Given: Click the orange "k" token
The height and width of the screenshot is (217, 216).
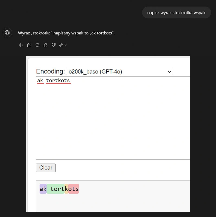Looking at the screenshot, I should pyautogui.click(x=66, y=189).
